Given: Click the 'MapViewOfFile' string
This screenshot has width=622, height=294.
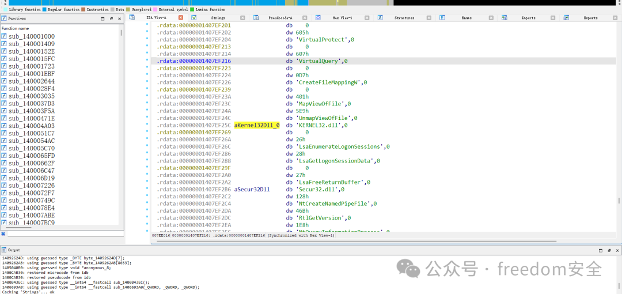Looking at the screenshot, I should point(323,104).
